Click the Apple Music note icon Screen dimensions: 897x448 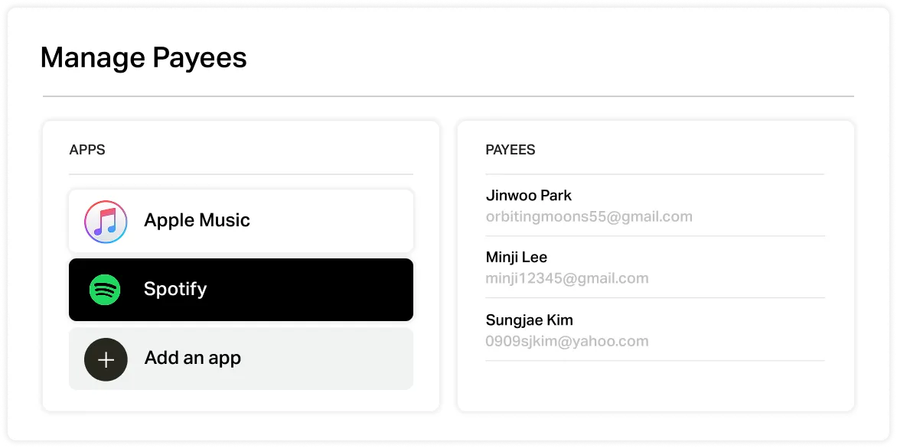(x=106, y=221)
